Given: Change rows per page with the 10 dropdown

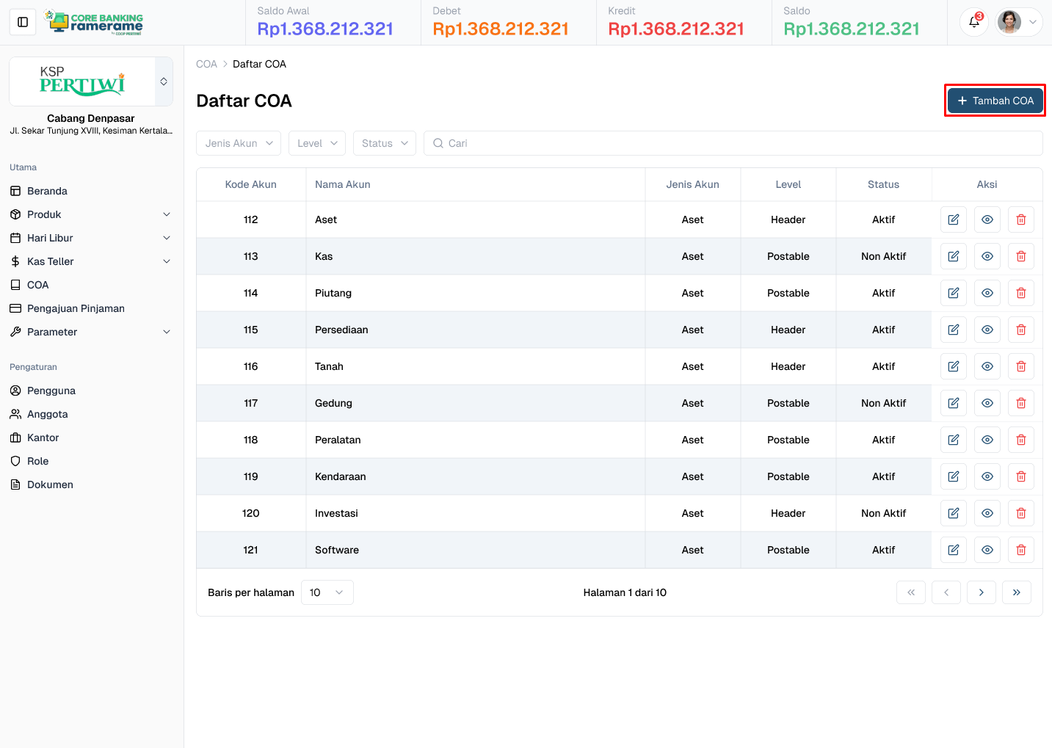Looking at the screenshot, I should [327, 592].
